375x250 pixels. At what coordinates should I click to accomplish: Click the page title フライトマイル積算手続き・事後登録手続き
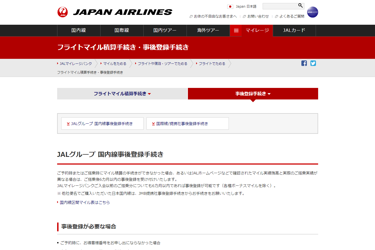[123, 47]
